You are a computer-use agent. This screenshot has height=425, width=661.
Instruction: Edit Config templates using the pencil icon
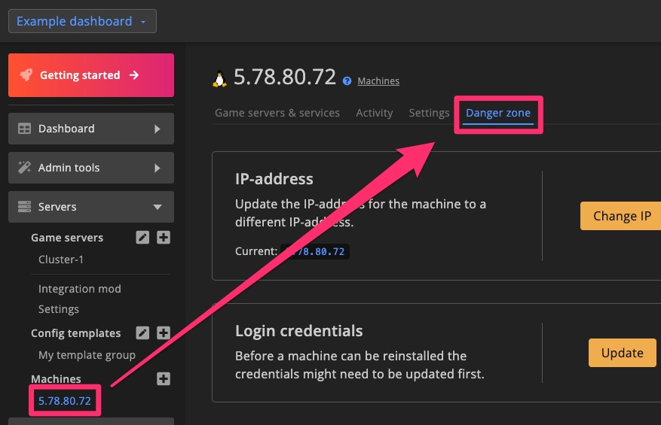pos(142,333)
